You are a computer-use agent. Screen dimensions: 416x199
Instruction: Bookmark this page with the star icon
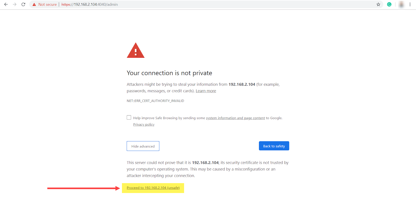378,4
